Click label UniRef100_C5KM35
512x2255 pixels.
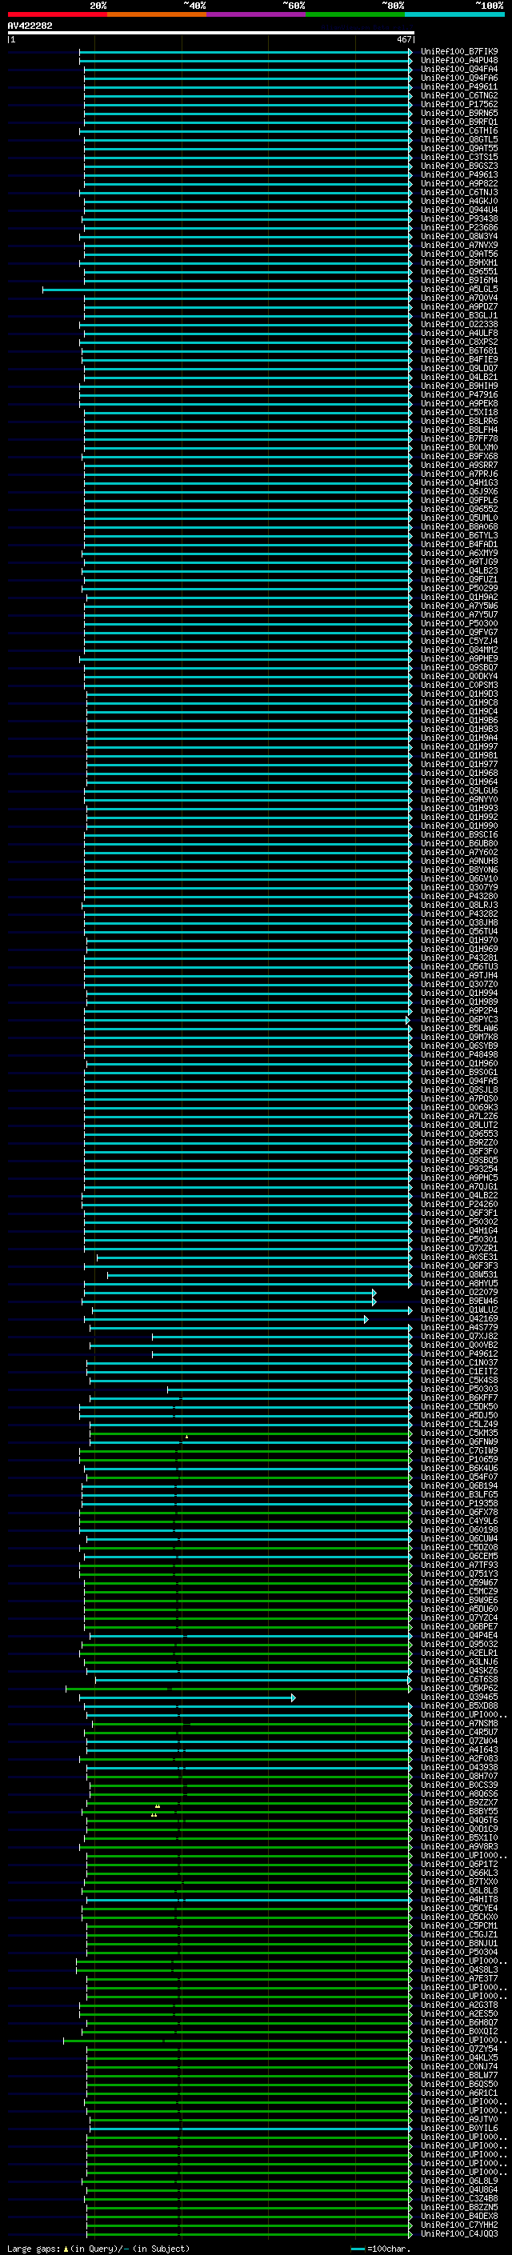pyautogui.click(x=459, y=1433)
